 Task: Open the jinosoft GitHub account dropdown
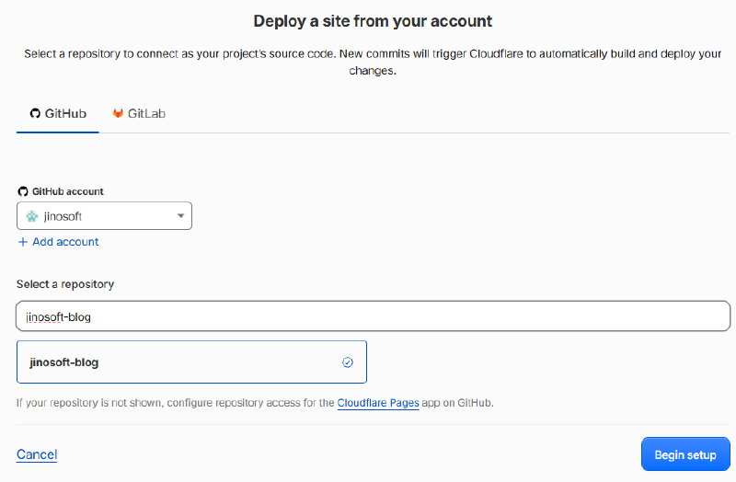(x=104, y=216)
